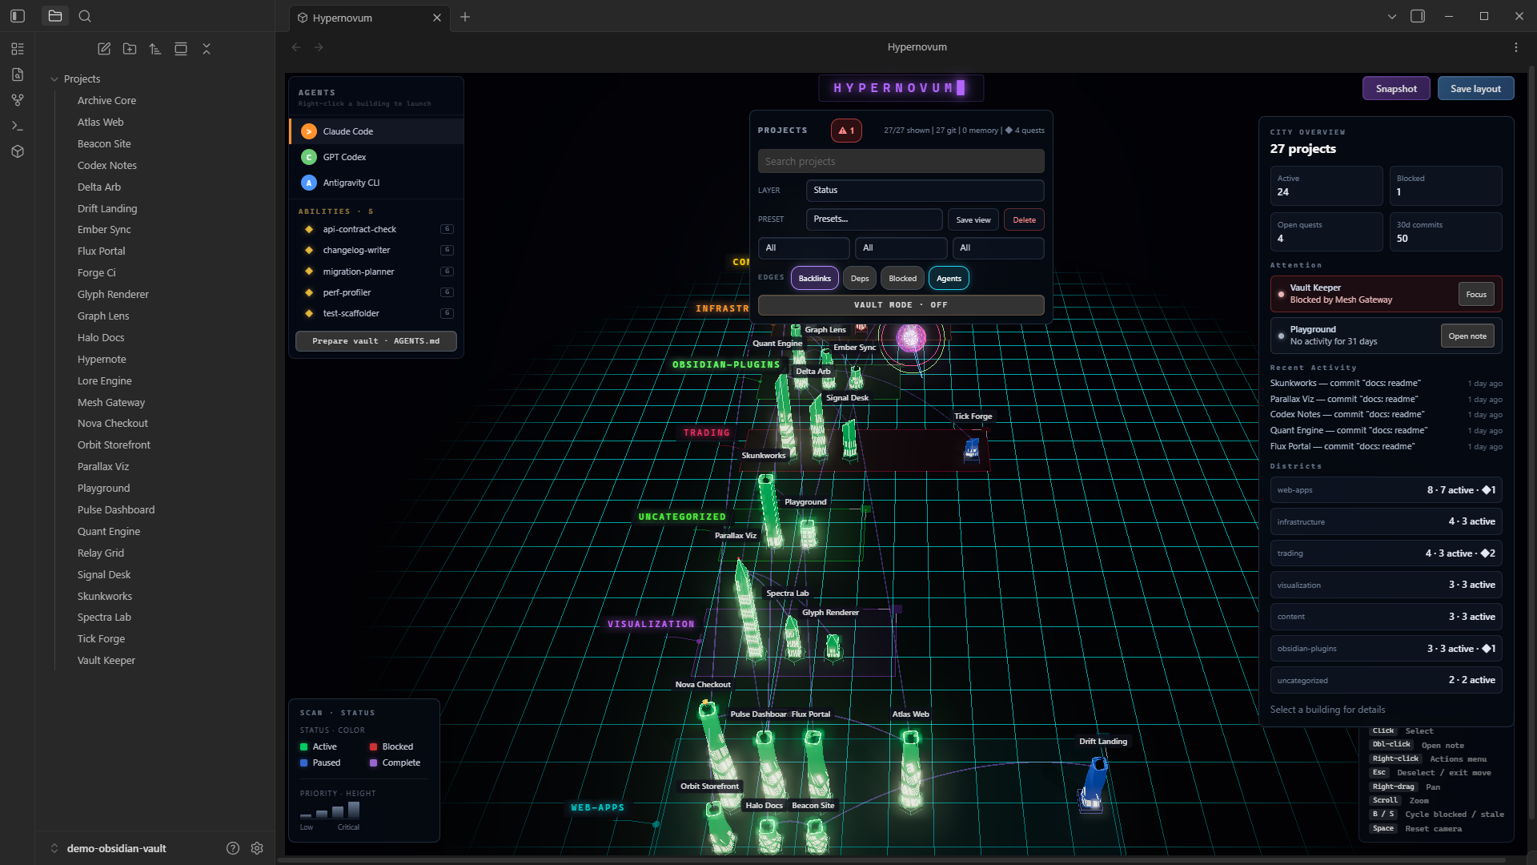Image resolution: width=1537 pixels, height=865 pixels.
Task: Open the Vault Keeper note in tree
Action: tap(106, 661)
